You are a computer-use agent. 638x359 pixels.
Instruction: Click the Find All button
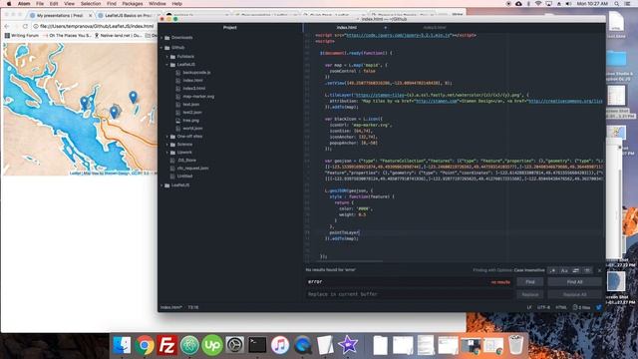tap(574, 281)
